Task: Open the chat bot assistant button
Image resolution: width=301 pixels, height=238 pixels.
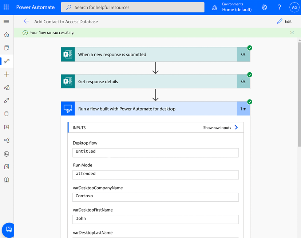Action: [x=8, y=230]
